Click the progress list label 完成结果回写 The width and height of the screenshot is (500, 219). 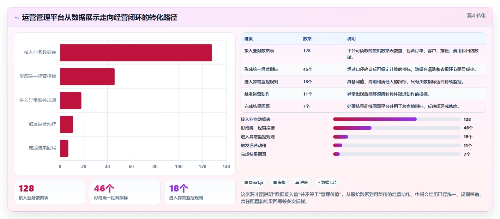pos(254,154)
